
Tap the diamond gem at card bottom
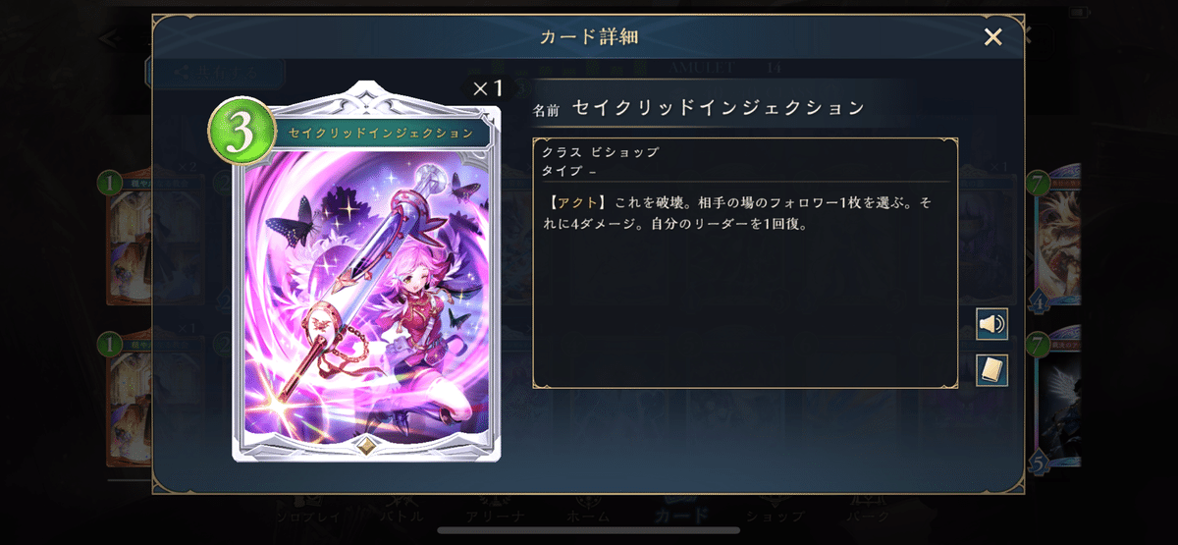click(x=366, y=444)
